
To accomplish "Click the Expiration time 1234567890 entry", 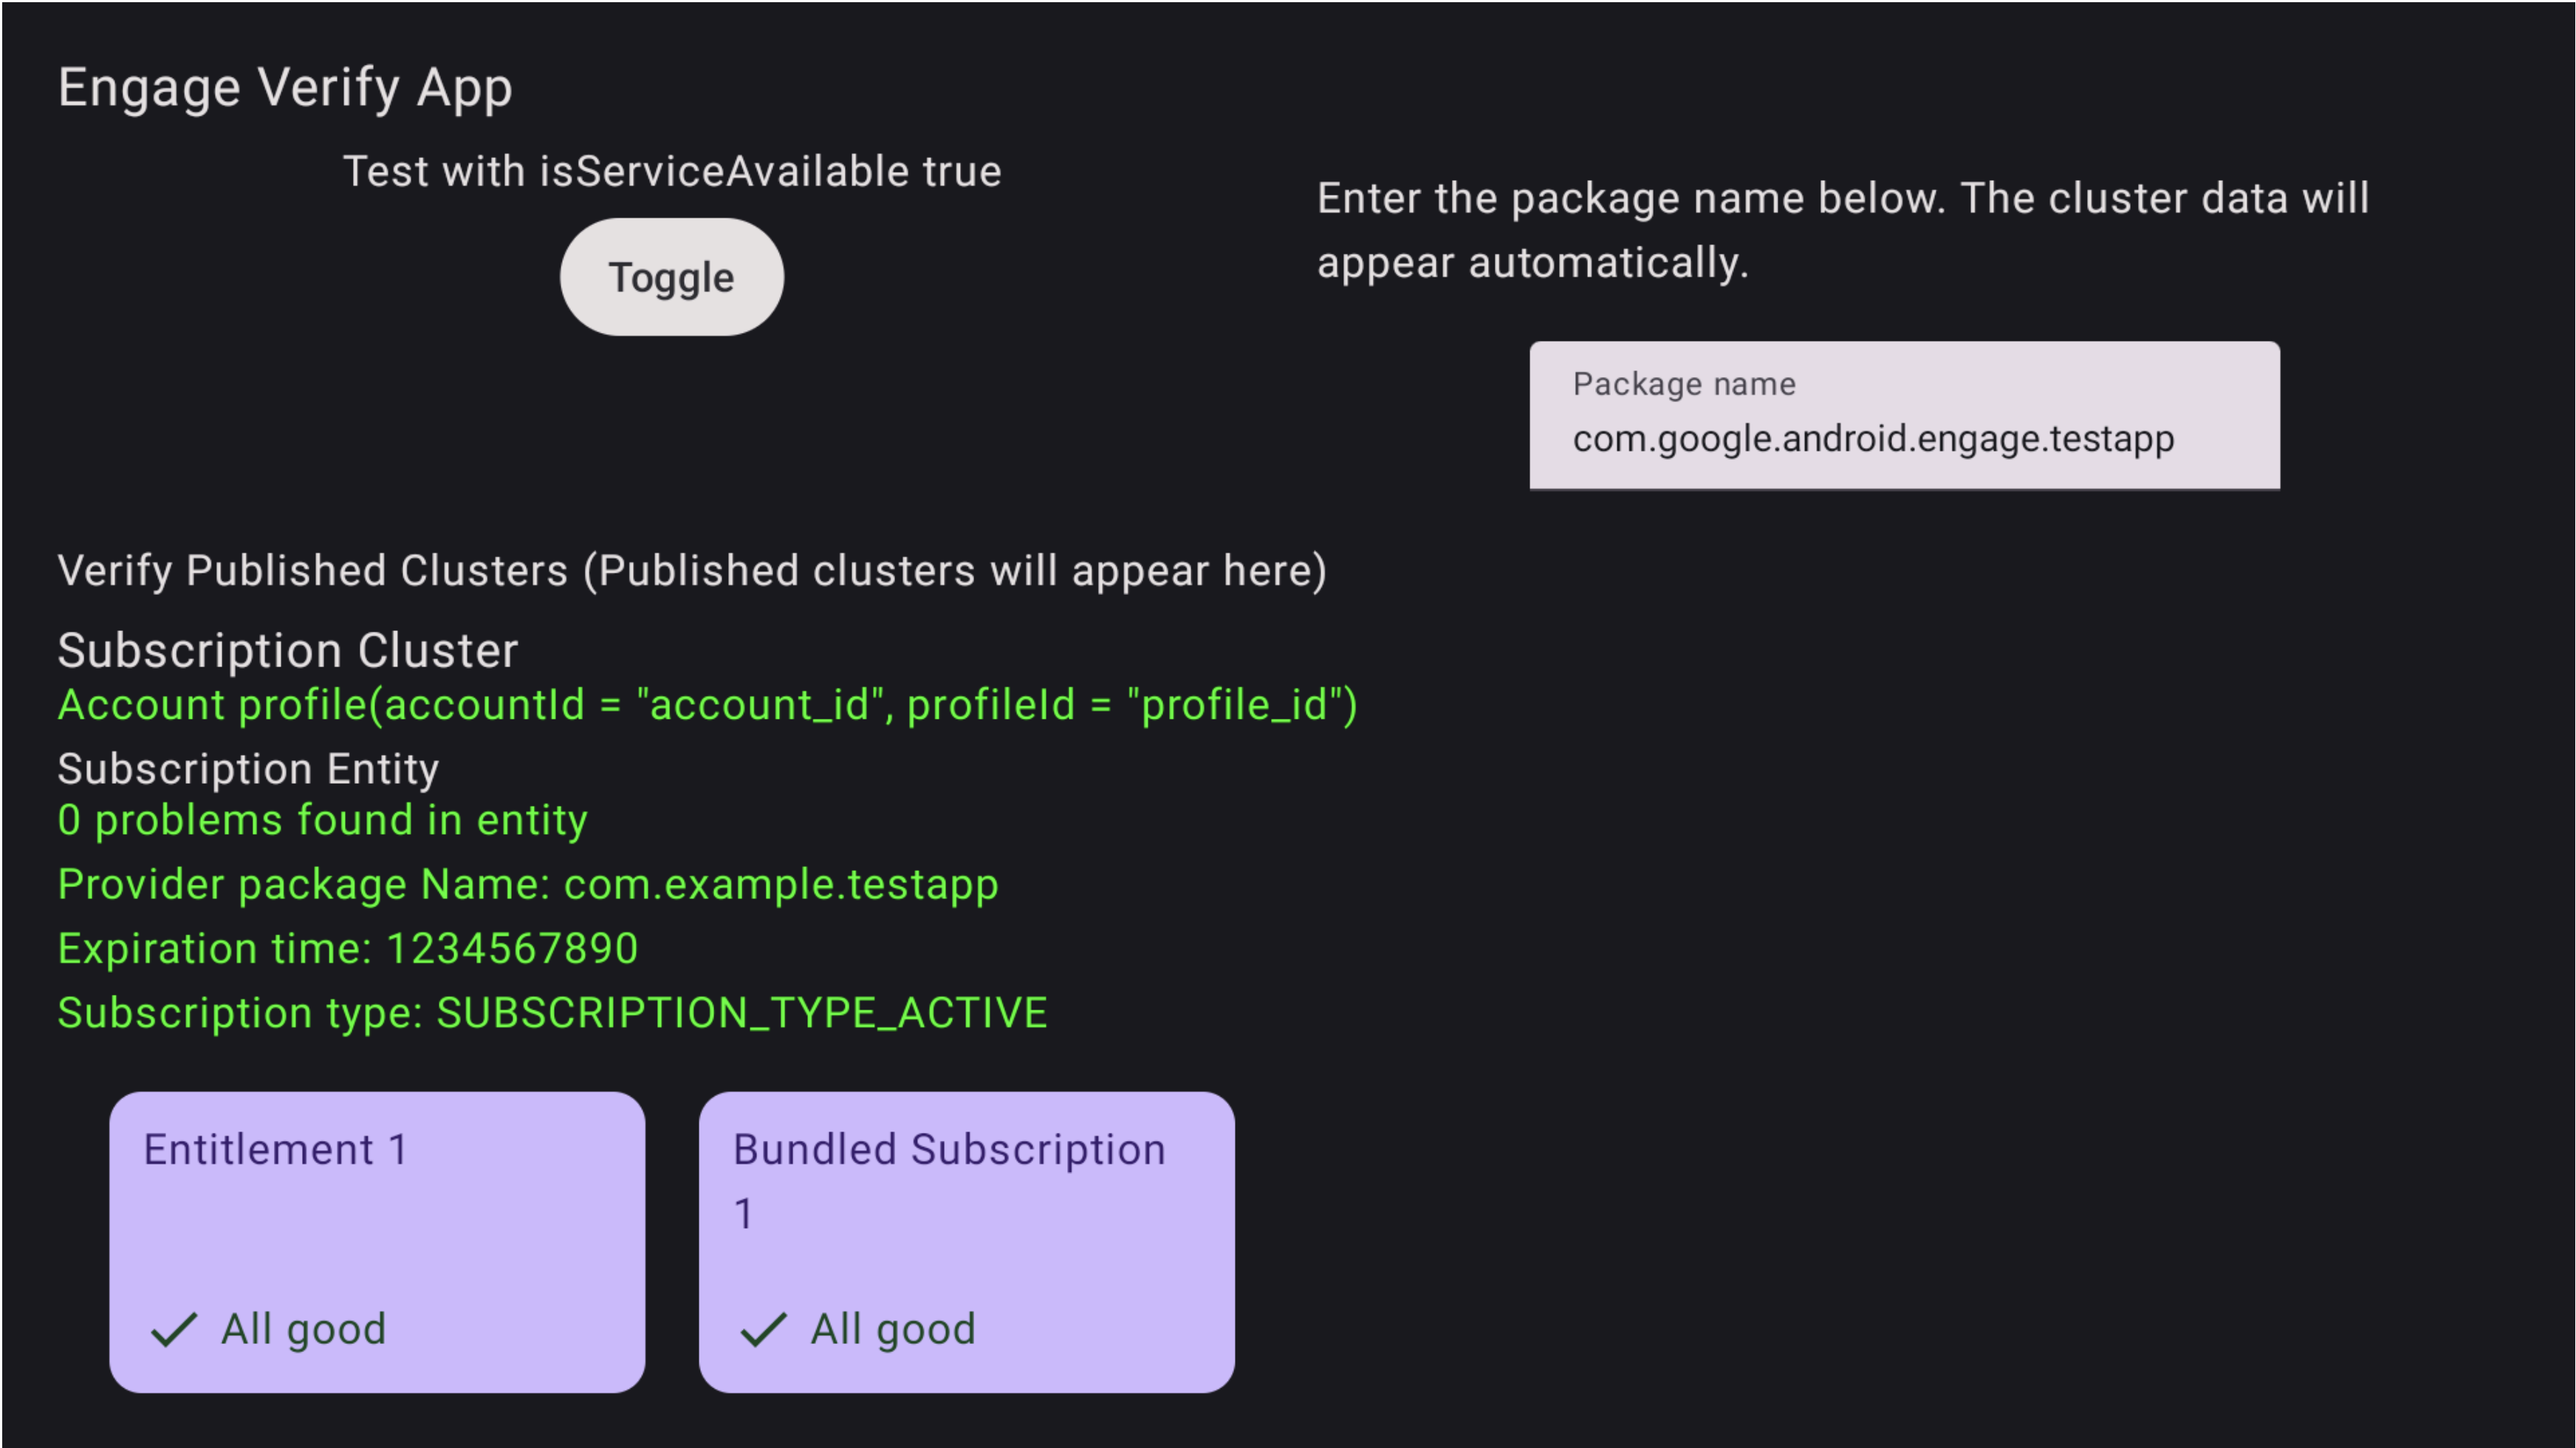I will click(x=347, y=948).
